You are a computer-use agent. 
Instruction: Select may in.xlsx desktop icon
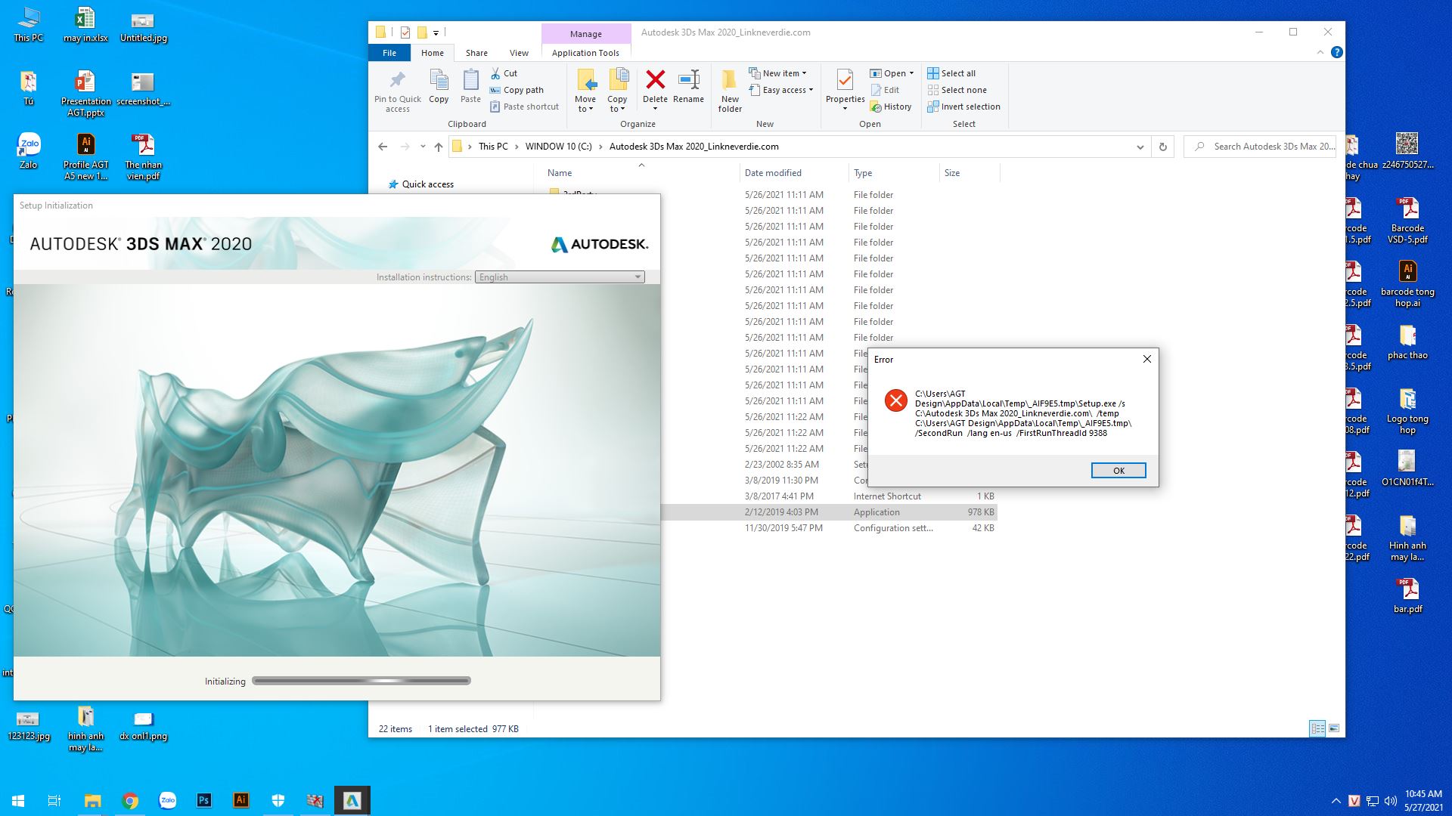pyautogui.click(x=85, y=25)
